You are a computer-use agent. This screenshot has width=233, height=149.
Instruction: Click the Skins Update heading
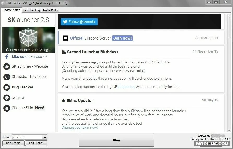point(80,101)
